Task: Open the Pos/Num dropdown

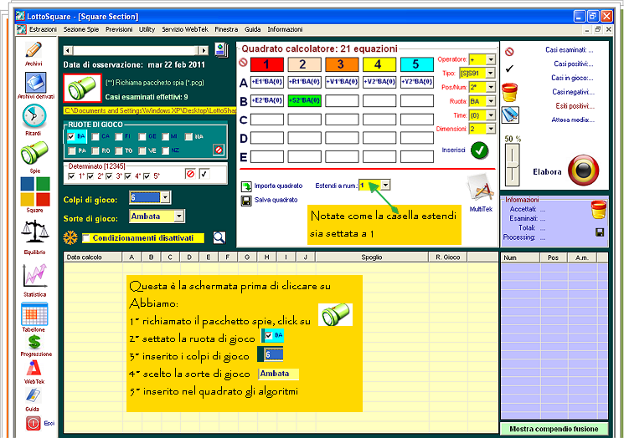Action: (491, 87)
